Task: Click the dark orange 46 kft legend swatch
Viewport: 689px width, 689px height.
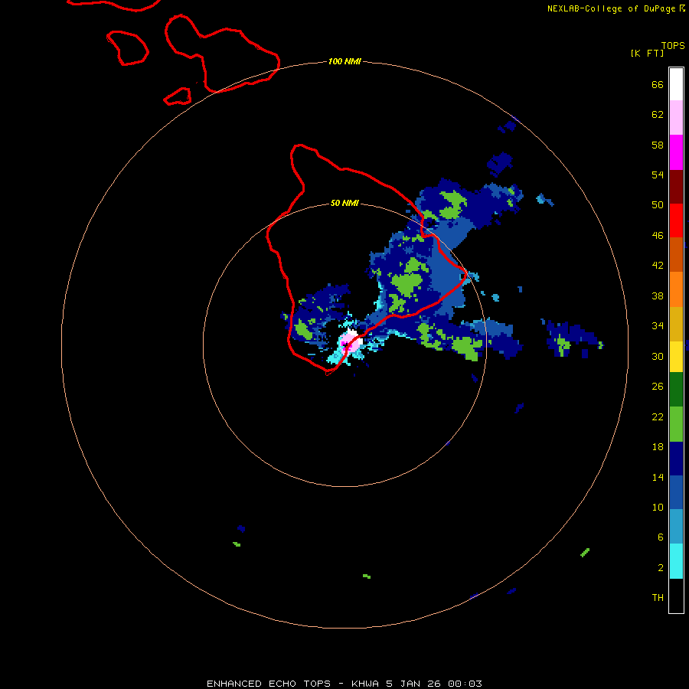Action: (x=676, y=254)
